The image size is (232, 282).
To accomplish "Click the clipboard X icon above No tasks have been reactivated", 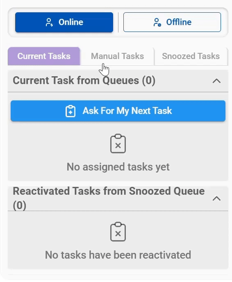I will click(118, 232).
